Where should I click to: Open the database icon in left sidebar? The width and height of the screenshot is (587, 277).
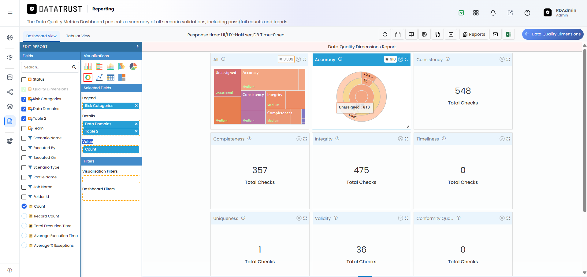pos(10,77)
